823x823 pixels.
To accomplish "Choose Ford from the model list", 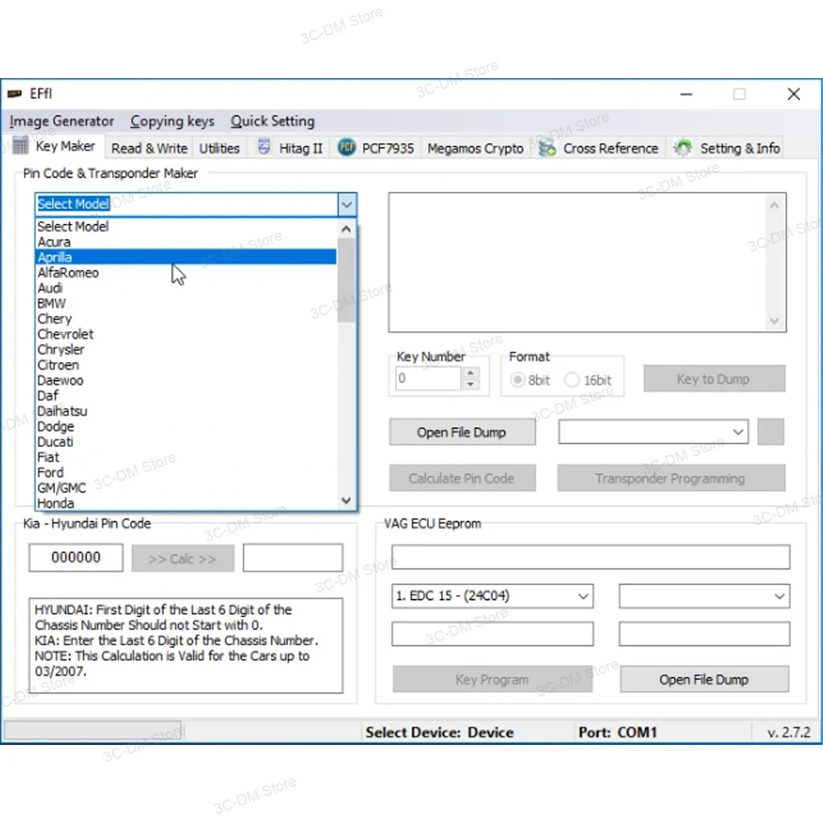I will 186,472.
